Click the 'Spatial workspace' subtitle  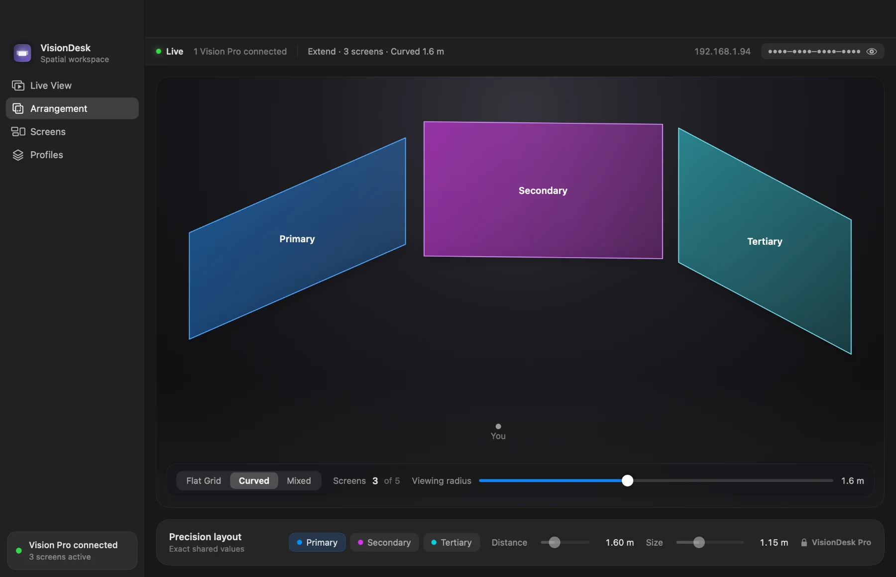(x=75, y=59)
